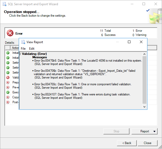Viewport: 162px width, 149px height.
Task: Click the '6 Success' summary count
Action: pyautogui.click(x=108, y=35)
